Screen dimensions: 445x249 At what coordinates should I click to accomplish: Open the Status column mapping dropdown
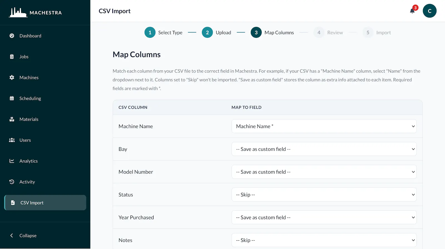pos(324,194)
